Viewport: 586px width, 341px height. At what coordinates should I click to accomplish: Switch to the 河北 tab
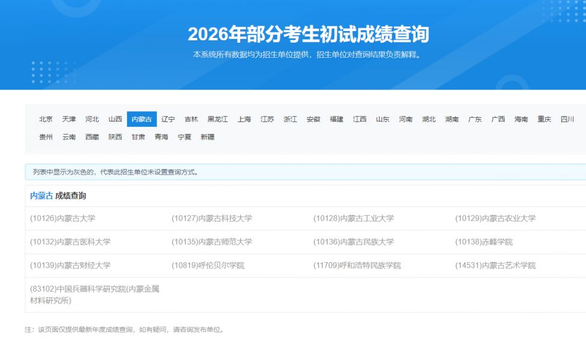92,119
